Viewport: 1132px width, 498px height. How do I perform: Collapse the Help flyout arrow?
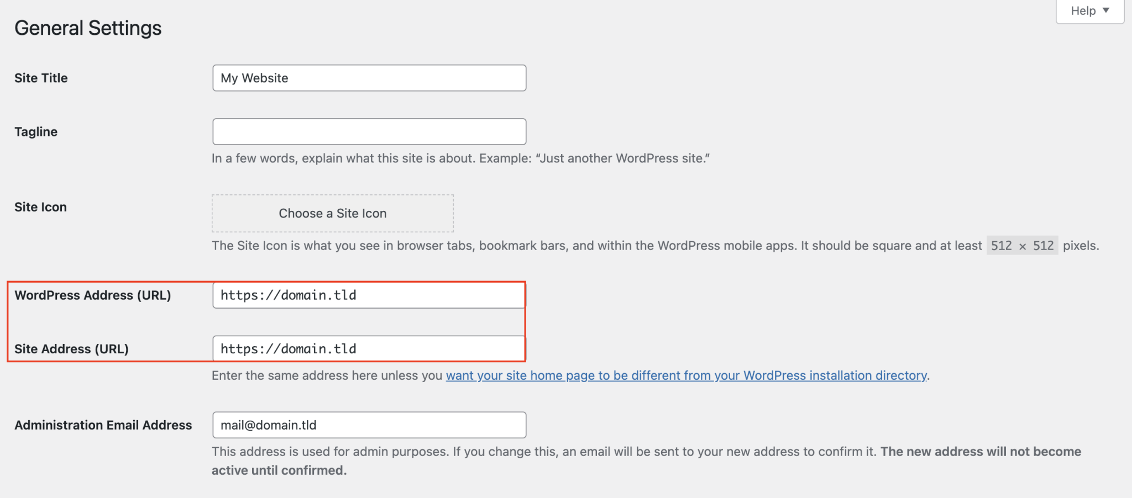pyautogui.click(x=1106, y=10)
